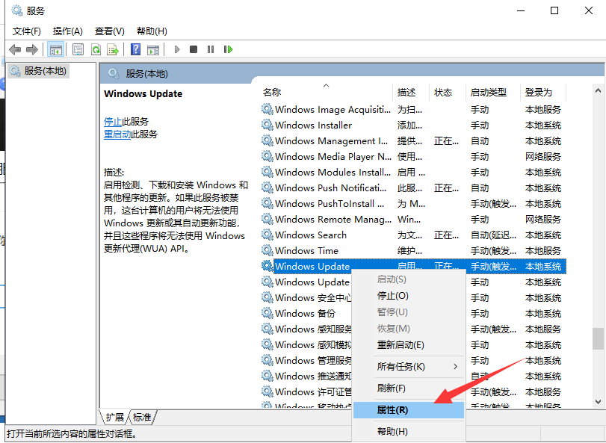Sort services by the 名称 column header

[x=271, y=92]
